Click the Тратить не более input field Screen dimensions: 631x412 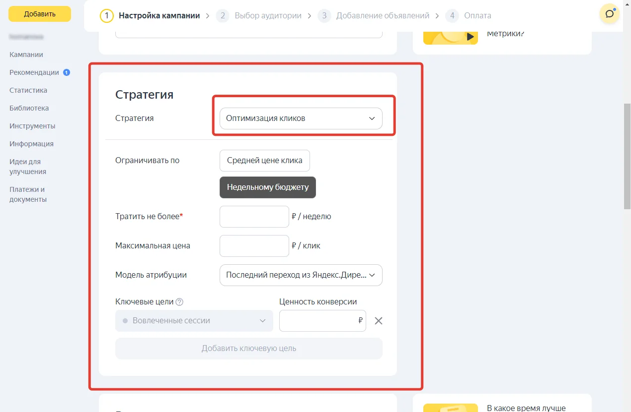254,217
